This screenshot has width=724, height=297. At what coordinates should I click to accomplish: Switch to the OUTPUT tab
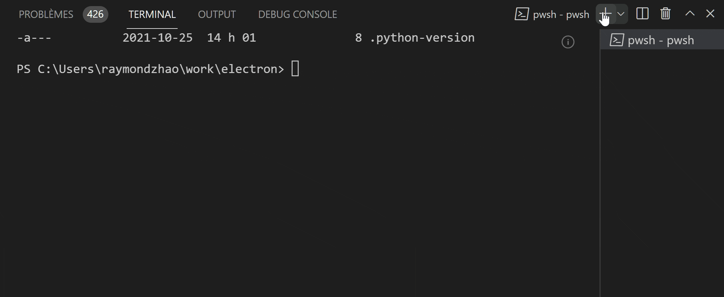(x=217, y=14)
